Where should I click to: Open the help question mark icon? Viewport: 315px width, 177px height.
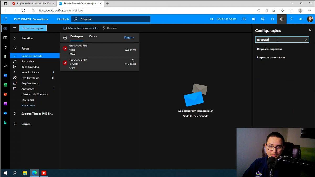coord(291,19)
